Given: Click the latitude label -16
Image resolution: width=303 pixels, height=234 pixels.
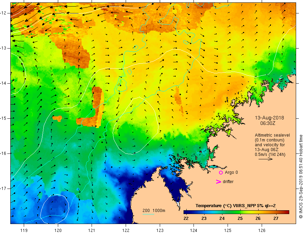Looking at the screenshot, I should tap(3, 153).
